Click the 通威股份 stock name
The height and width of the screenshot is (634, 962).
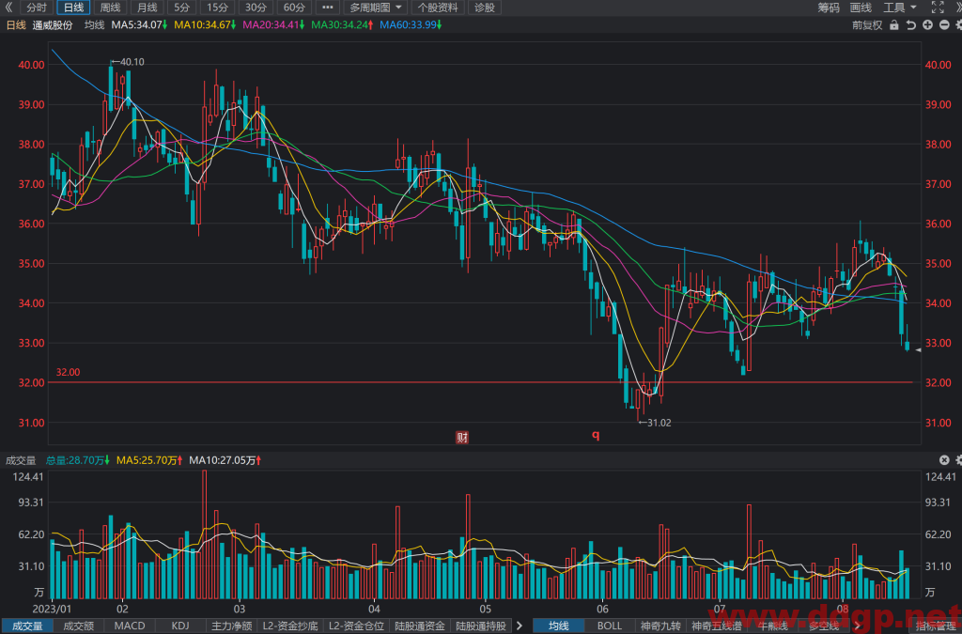coord(53,25)
